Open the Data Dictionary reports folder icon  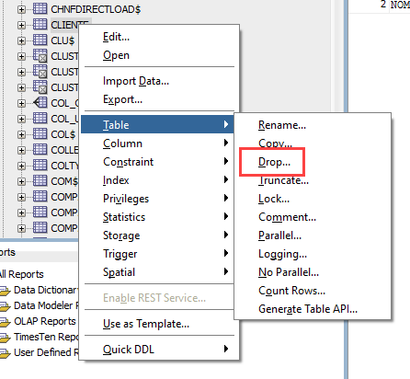coord(6,291)
